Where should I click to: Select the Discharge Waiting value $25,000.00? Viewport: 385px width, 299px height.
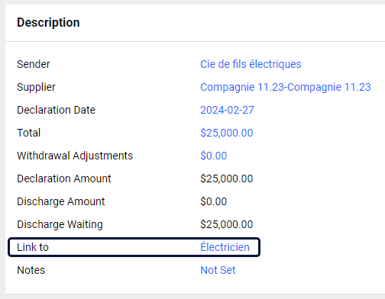pyautogui.click(x=227, y=224)
